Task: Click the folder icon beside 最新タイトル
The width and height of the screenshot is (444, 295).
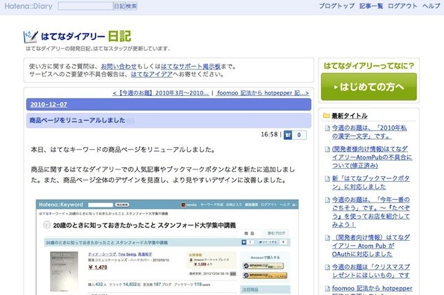Action: pyautogui.click(x=326, y=116)
